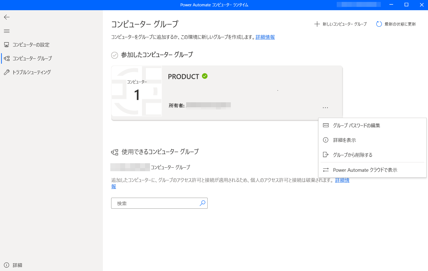Click the magnifier icon in the search box
The image size is (428, 271).
pyautogui.click(x=203, y=203)
